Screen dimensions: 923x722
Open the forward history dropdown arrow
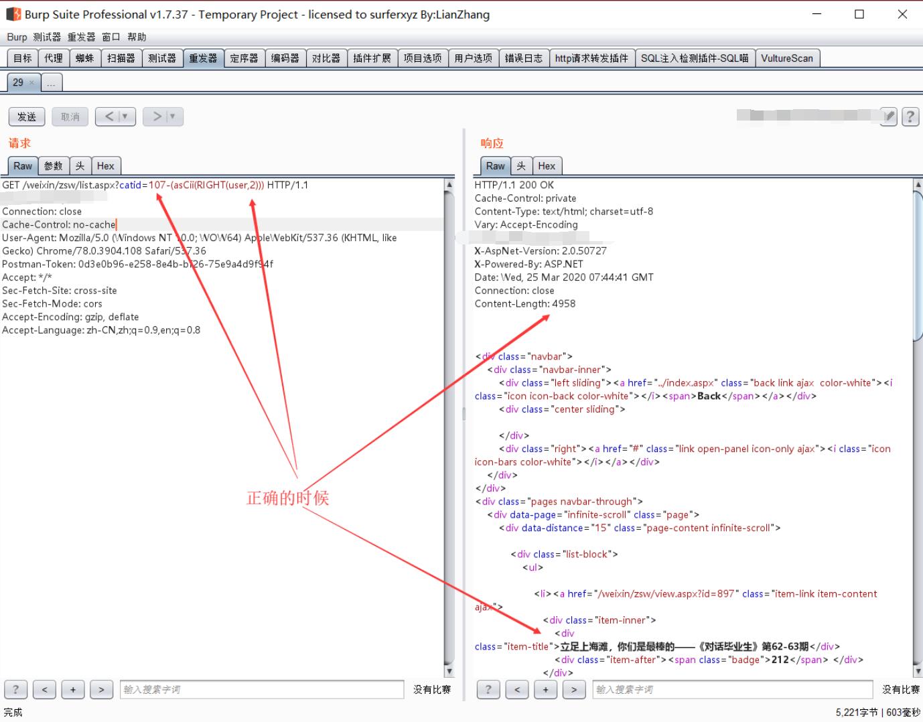173,117
